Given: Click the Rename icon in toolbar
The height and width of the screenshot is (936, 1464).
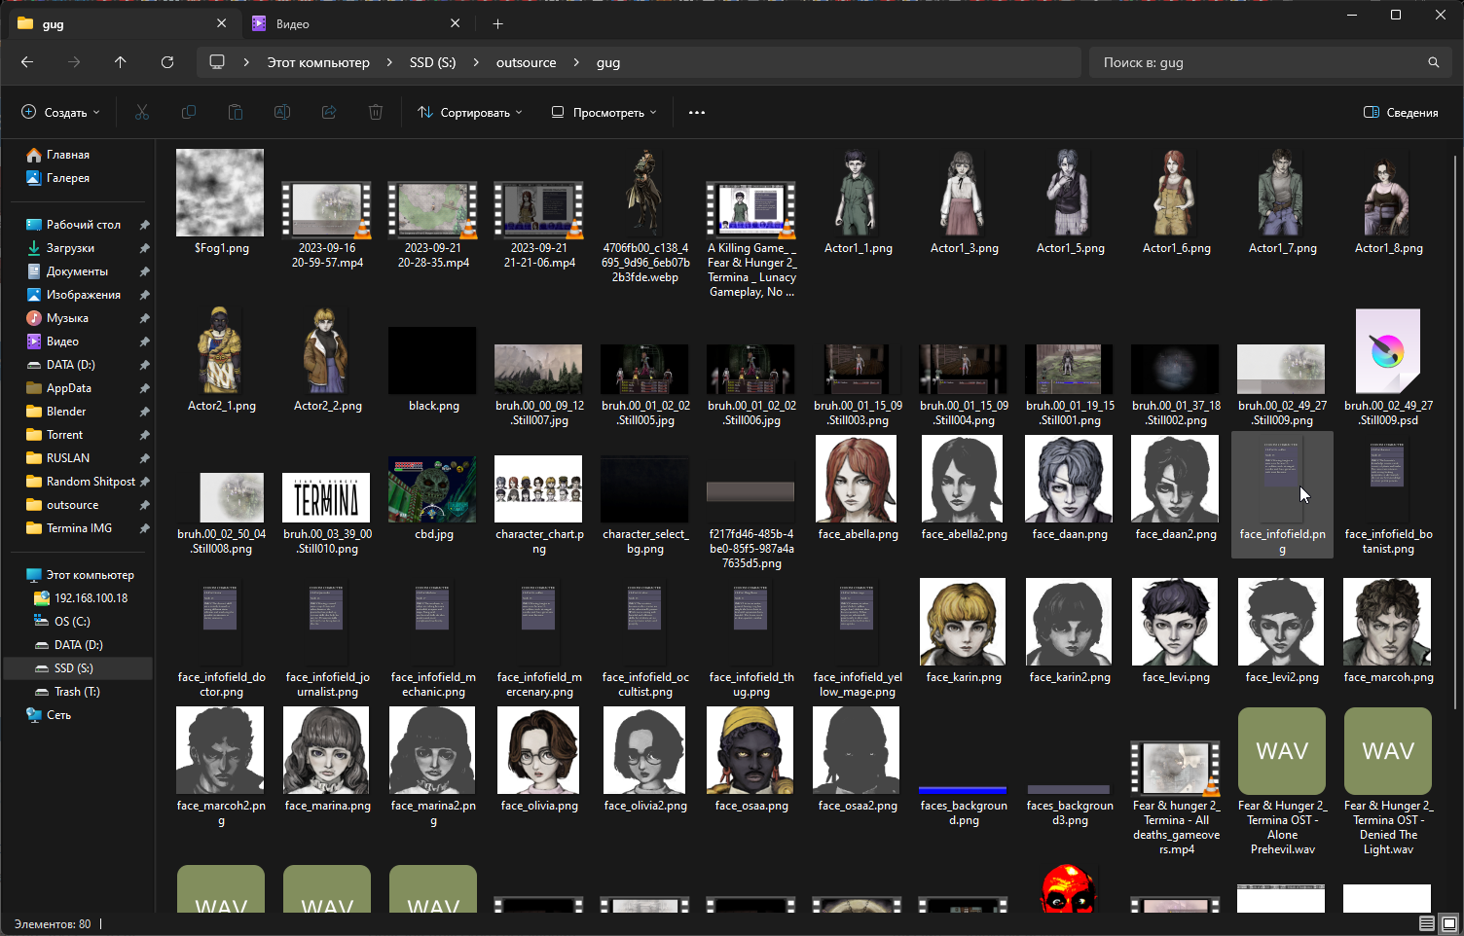Looking at the screenshot, I should [x=282, y=113].
